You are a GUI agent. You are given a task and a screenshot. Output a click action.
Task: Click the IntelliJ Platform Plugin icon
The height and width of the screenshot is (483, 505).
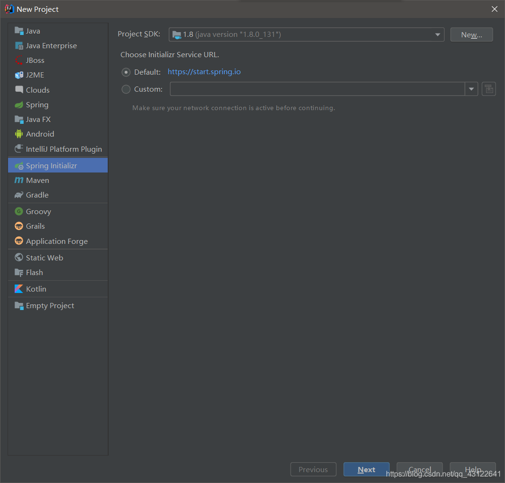coord(19,148)
